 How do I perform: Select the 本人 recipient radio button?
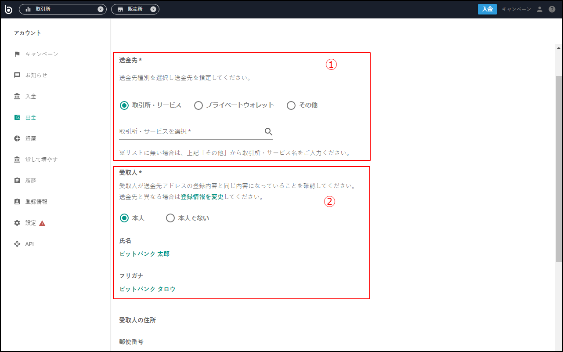tap(124, 218)
